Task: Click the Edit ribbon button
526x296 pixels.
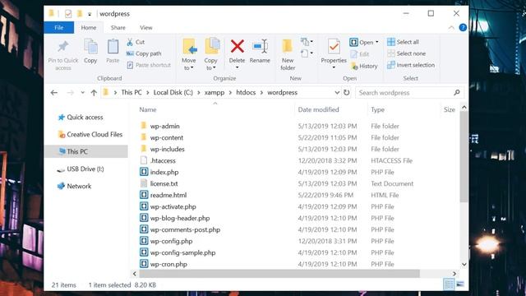Action: point(360,53)
